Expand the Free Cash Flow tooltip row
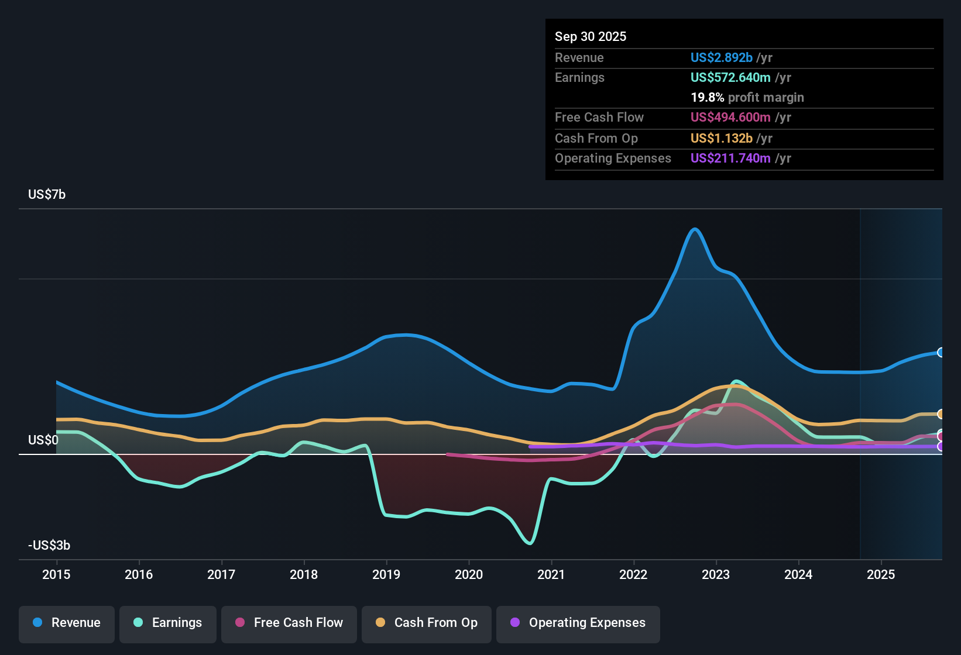Viewport: 961px width, 655px height. 599,117
